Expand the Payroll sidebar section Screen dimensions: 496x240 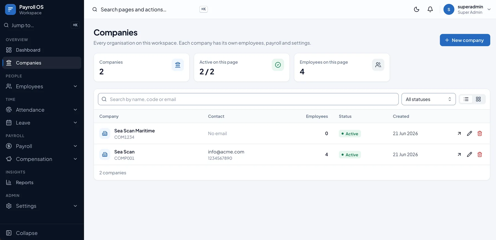coord(42,146)
